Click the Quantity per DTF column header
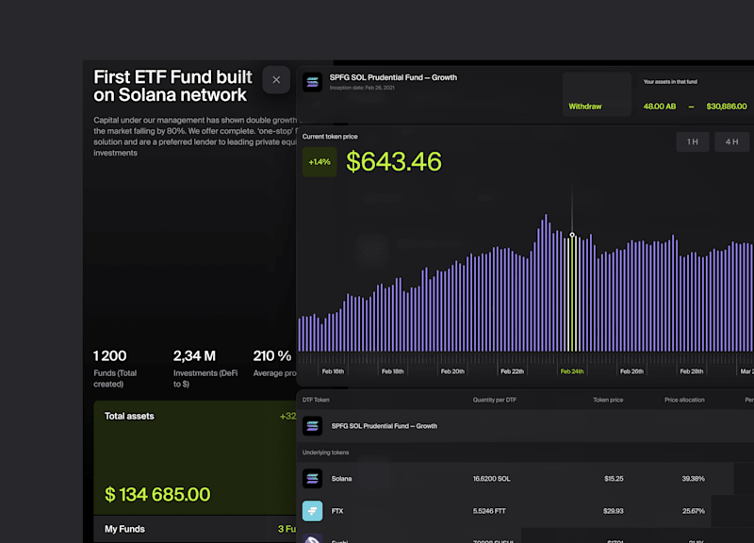The width and height of the screenshot is (754, 543). pyautogui.click(x=494, y=400)
